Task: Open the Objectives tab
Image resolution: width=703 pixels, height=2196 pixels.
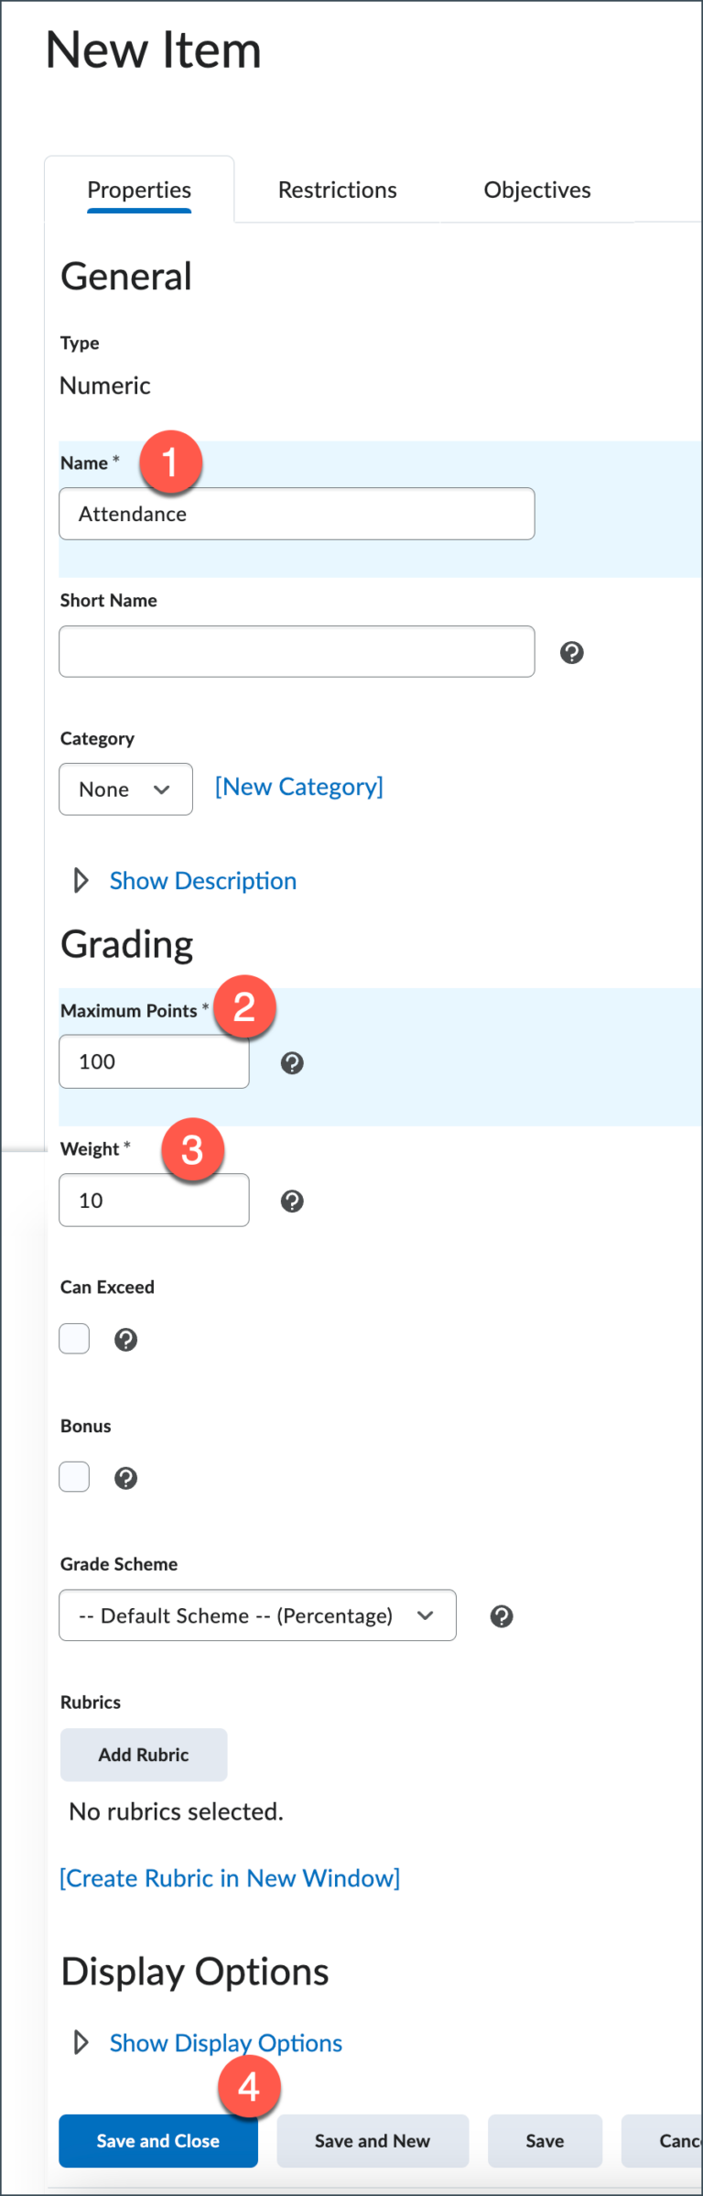Action: point(536,190)
